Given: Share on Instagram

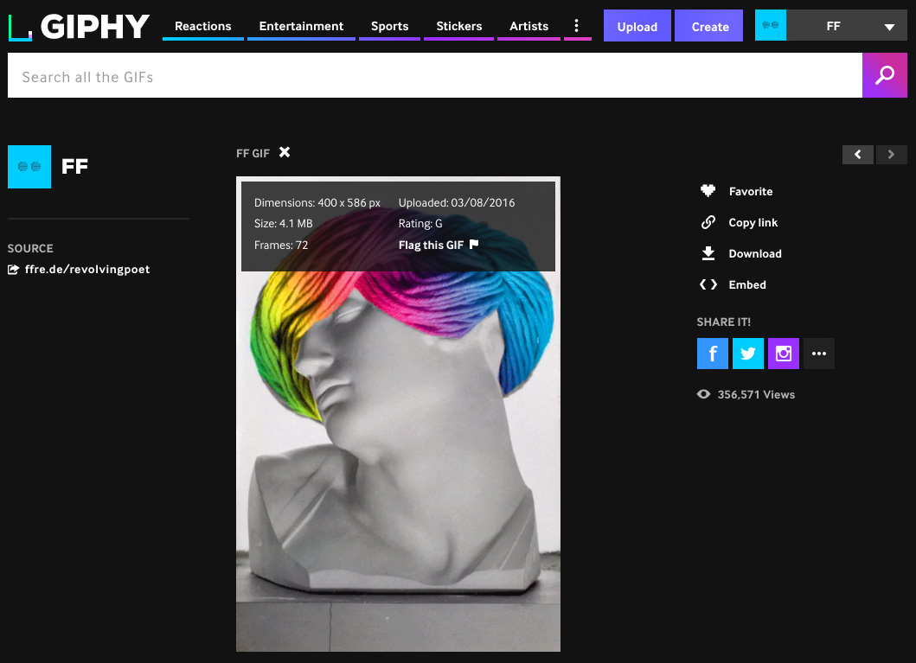Looking at the screenshot, I should tap(784, 353).
